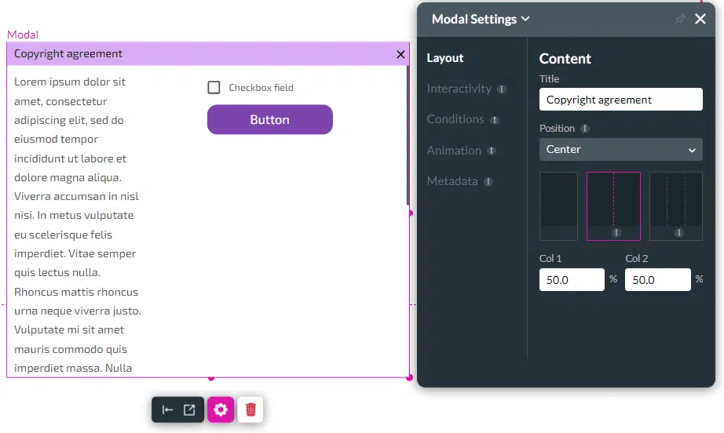This screenshot has height=433, width=724.
Task: Expand the Position dropdown showing Center
Action: [x=620, y=149]
